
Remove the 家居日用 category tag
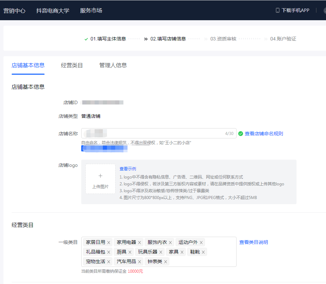[109, 243]
